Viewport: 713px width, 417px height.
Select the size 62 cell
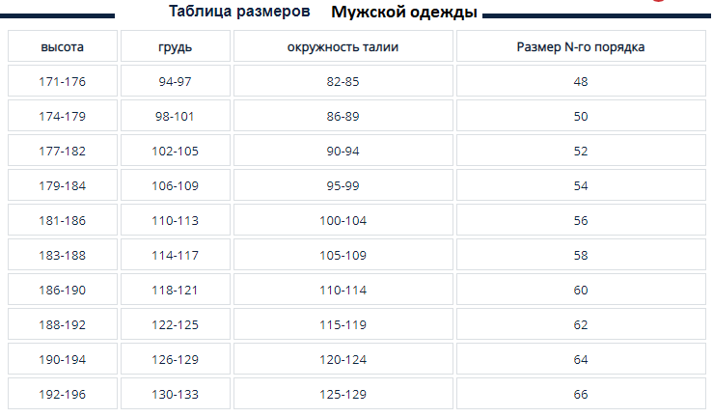pyautogui.click(x=581, y=324)
